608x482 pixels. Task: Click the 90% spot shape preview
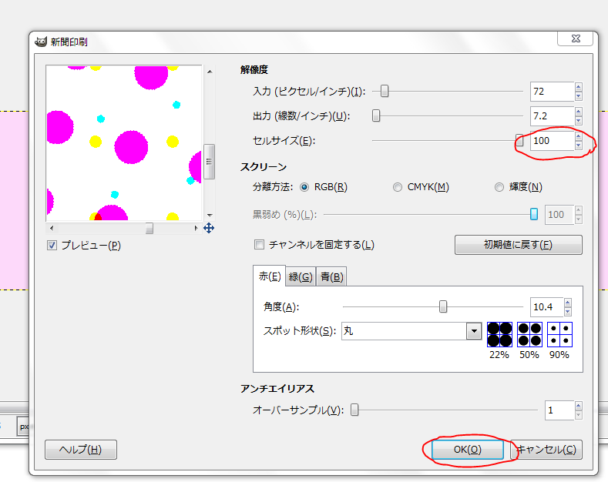click(559, 334)
